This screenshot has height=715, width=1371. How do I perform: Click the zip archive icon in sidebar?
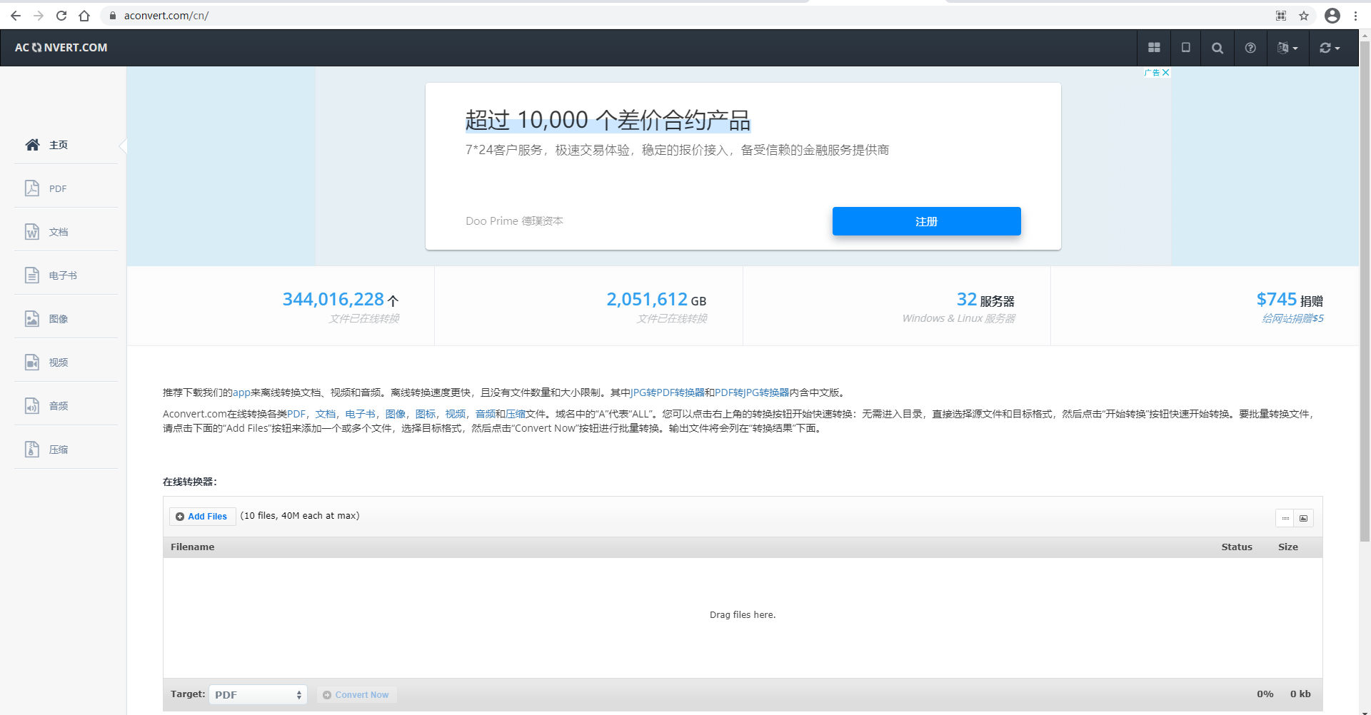[32, 450]
